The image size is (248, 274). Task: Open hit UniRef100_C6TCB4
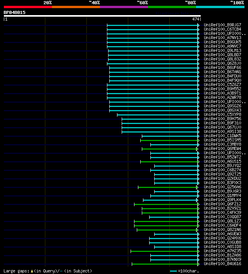tap(222, 29)
